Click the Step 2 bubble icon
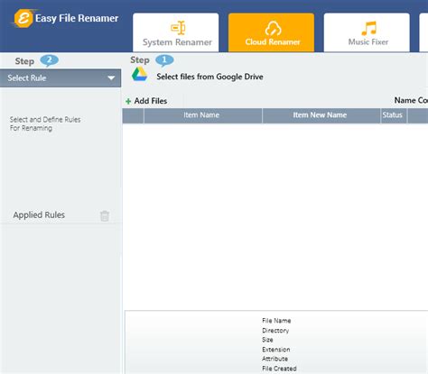 [x=49, y=60]
